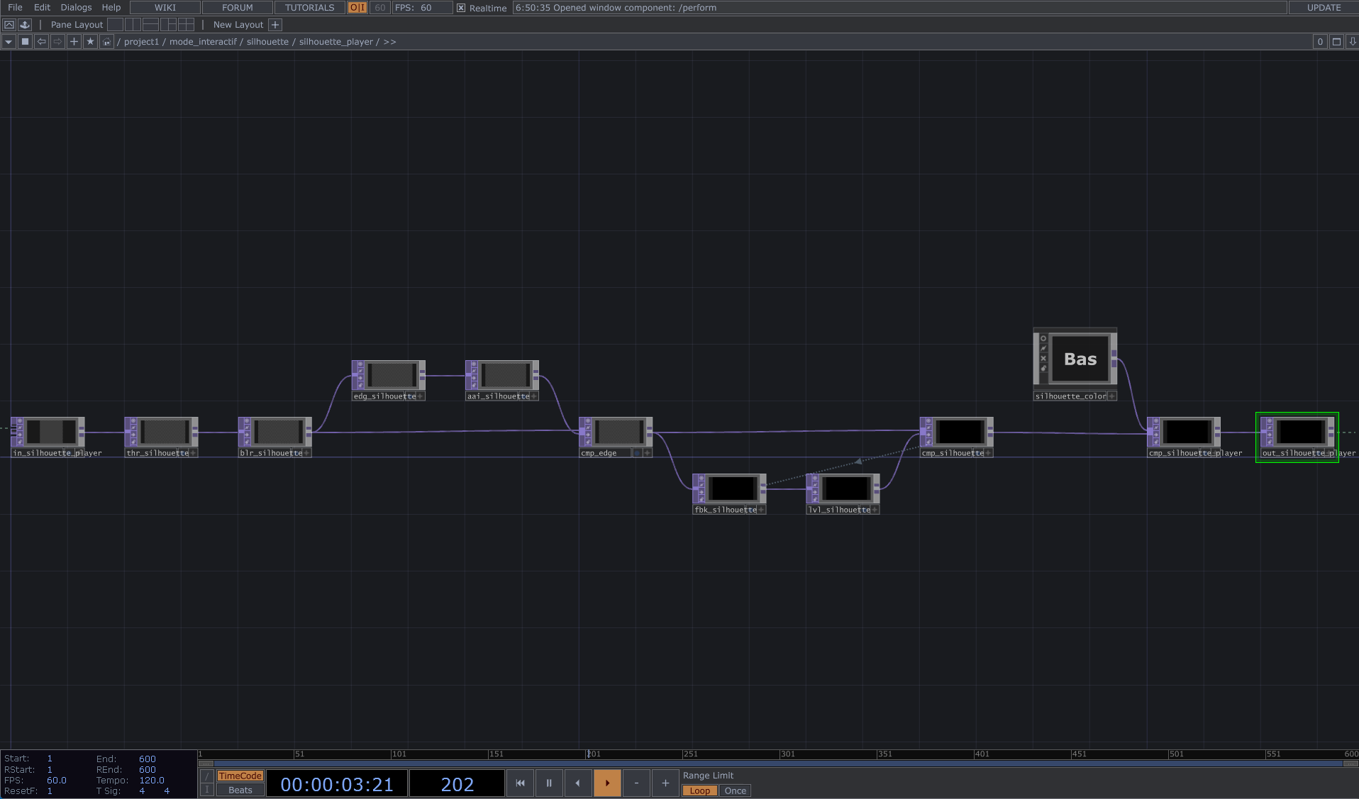Viewport: 1359px width, 799px height.
Task: Navigate to mode_interactif in the breadcrumb path
Action: [x=204, y=41]
